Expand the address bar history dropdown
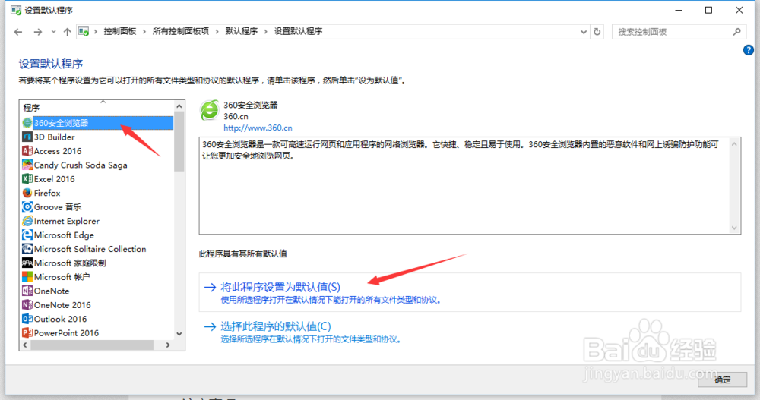This screenshot has width=760, height=400. click(x=584, y=32)
